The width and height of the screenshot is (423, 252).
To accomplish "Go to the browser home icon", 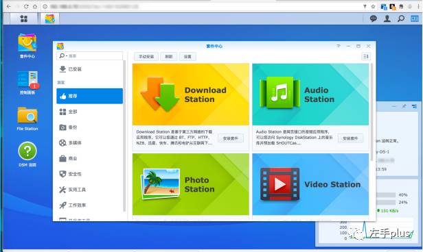I will [x=35, y=6].
